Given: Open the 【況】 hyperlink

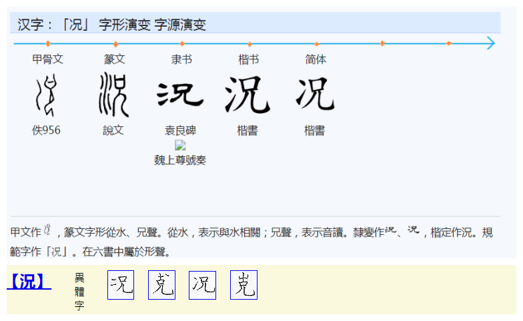Looking at the screenshot, I should [29, 282].
